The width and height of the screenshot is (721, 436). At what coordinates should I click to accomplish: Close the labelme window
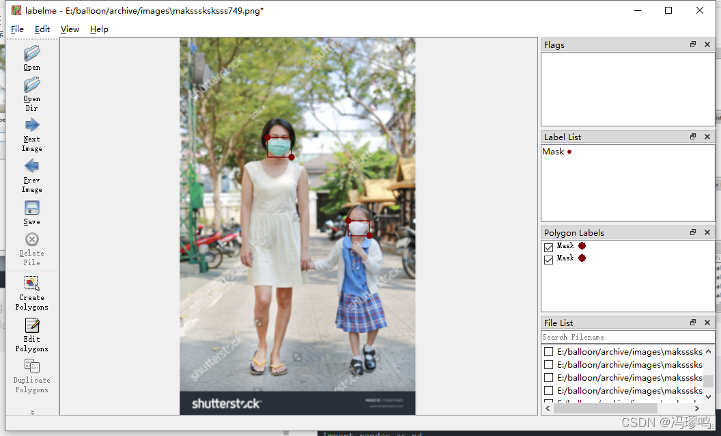(699, 10)
